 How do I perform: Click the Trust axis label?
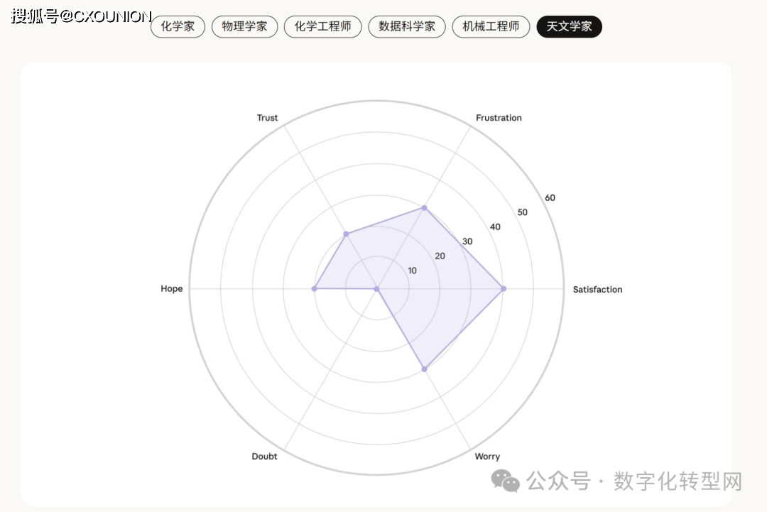(268, 118)
